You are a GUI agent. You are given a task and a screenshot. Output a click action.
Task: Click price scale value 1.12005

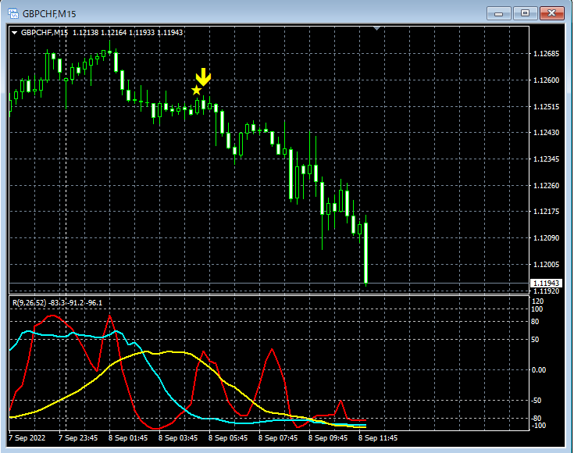(546, 265)
